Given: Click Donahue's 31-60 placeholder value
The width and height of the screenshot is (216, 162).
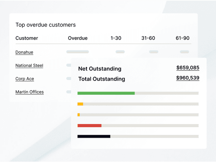Looking at the screenshot, I should pos(154,52).
